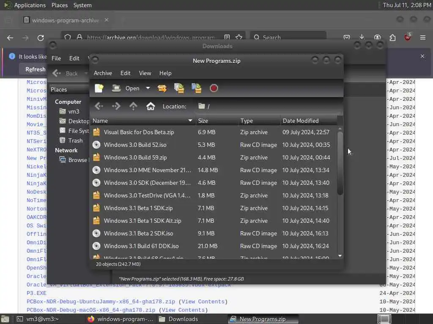Open Trash in the Places sidebar

click(x=71, y=140)
